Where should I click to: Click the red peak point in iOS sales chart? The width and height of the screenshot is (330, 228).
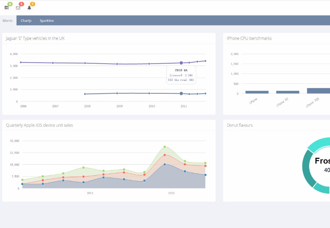(x=165, y=155)
